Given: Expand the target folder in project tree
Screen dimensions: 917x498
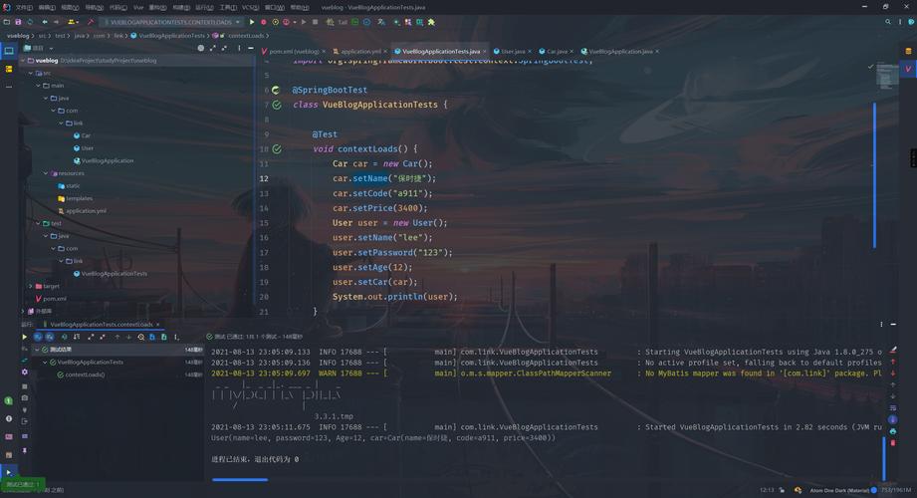Looking at the screenshot, I should point(31,286).
